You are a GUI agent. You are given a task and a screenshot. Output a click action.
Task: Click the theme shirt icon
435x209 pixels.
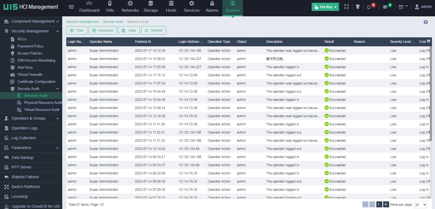tap(358, 7)
